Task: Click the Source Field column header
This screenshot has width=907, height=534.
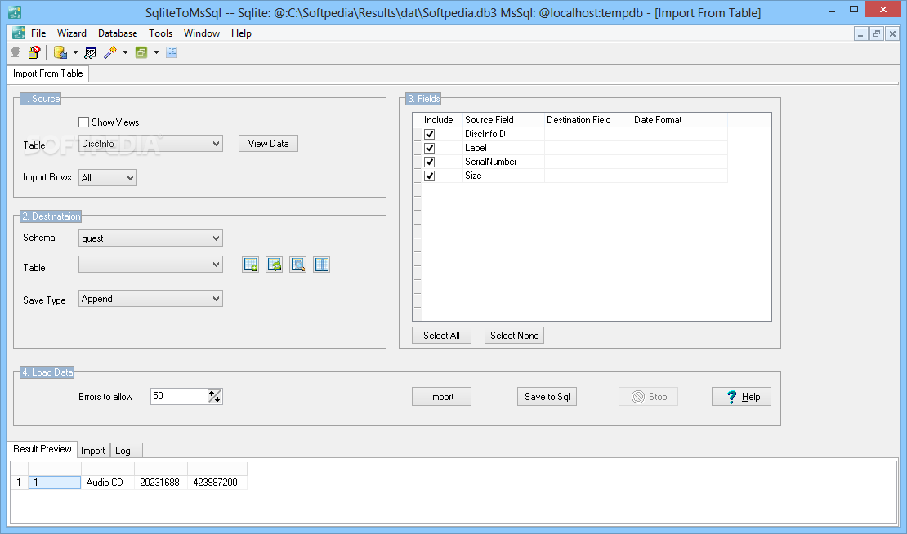Action: [503, 120]
